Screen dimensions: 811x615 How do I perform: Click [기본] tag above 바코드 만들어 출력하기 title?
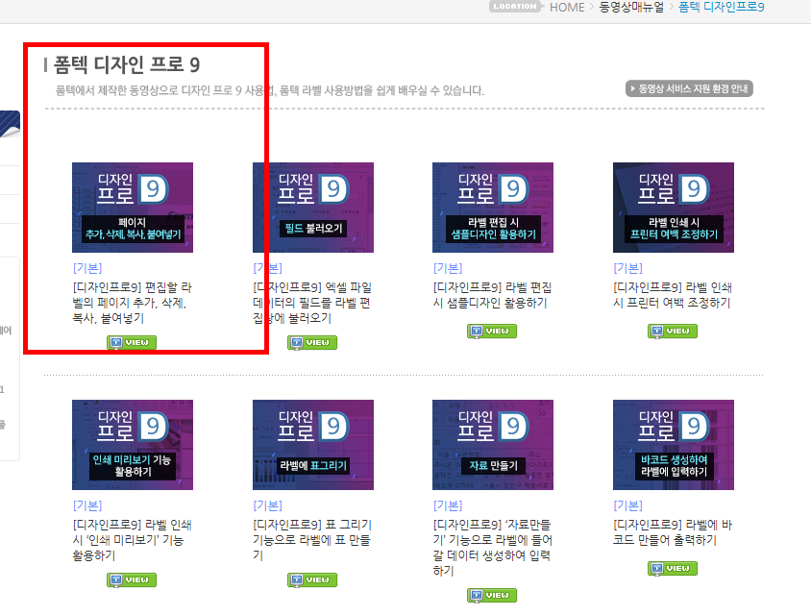[627, 505]
